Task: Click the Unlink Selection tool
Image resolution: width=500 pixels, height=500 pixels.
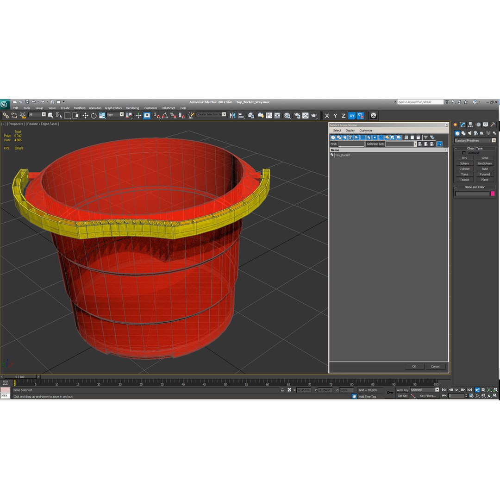Action: pyautogui.click(x=14, y=115)
